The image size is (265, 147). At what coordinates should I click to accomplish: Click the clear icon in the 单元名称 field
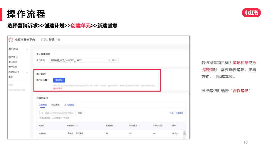coord(109,60)
